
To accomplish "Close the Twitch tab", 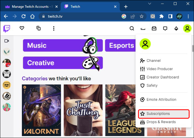I will coord(115,7).
